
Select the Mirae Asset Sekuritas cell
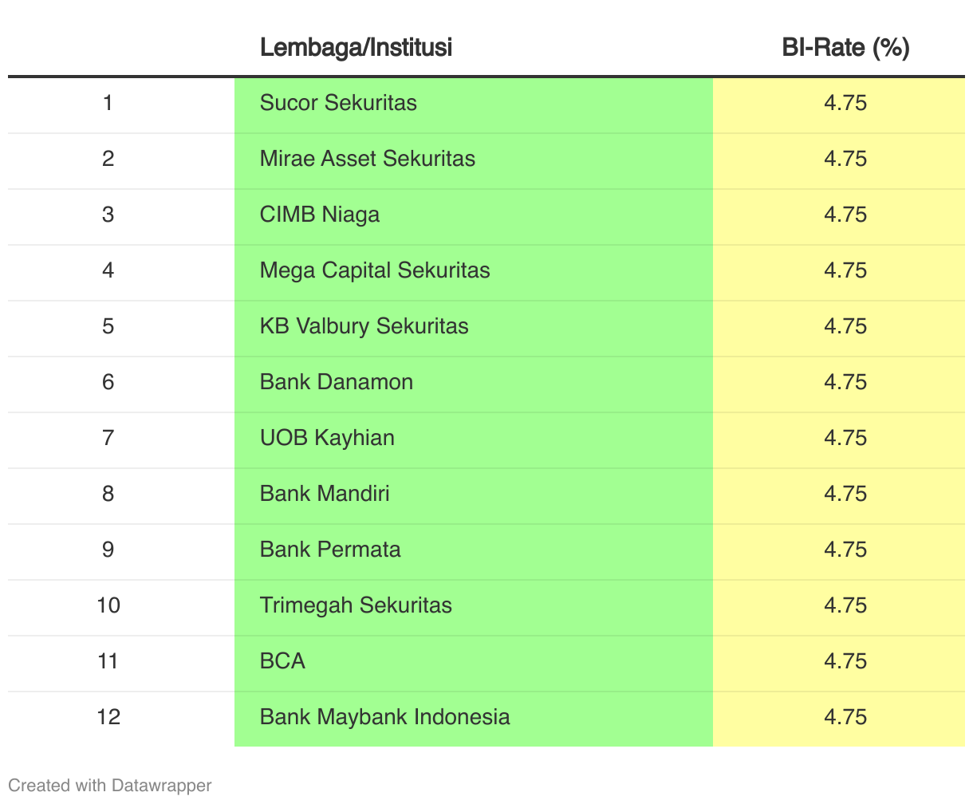click(x=367, y=160)
